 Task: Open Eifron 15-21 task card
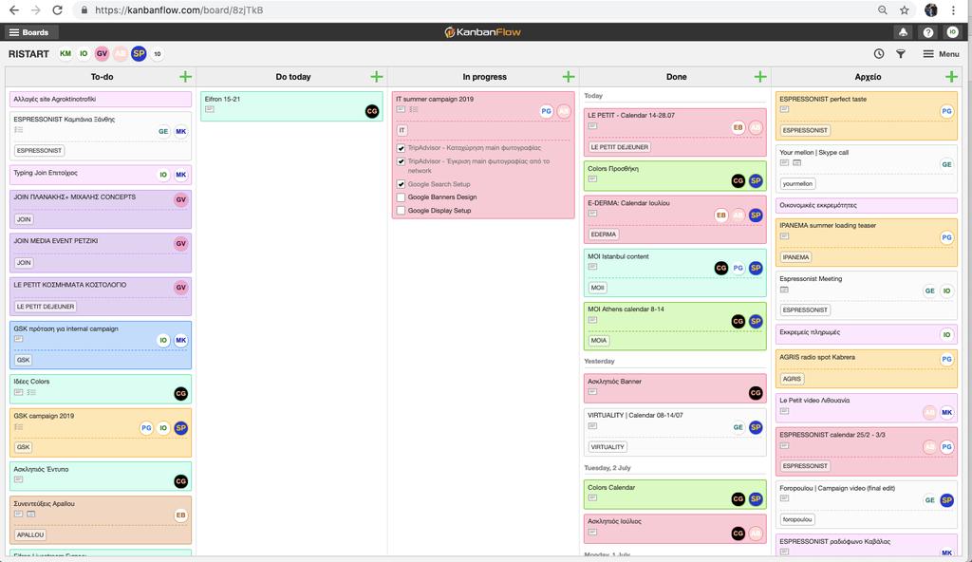point(291,106)
